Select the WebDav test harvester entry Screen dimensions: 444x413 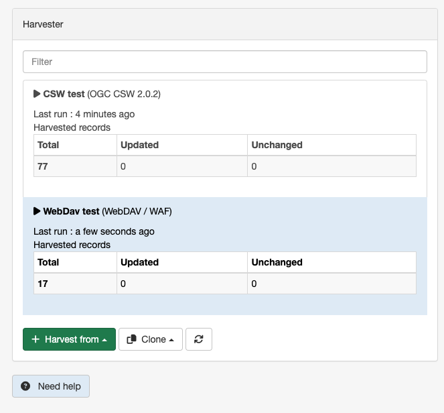click(225, 256)
